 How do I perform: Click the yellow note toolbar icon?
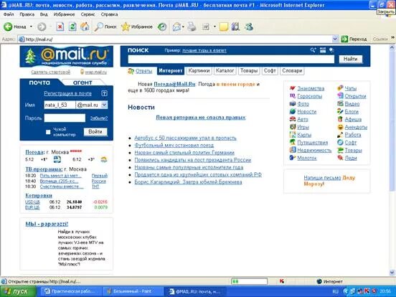tap(224, 27)
